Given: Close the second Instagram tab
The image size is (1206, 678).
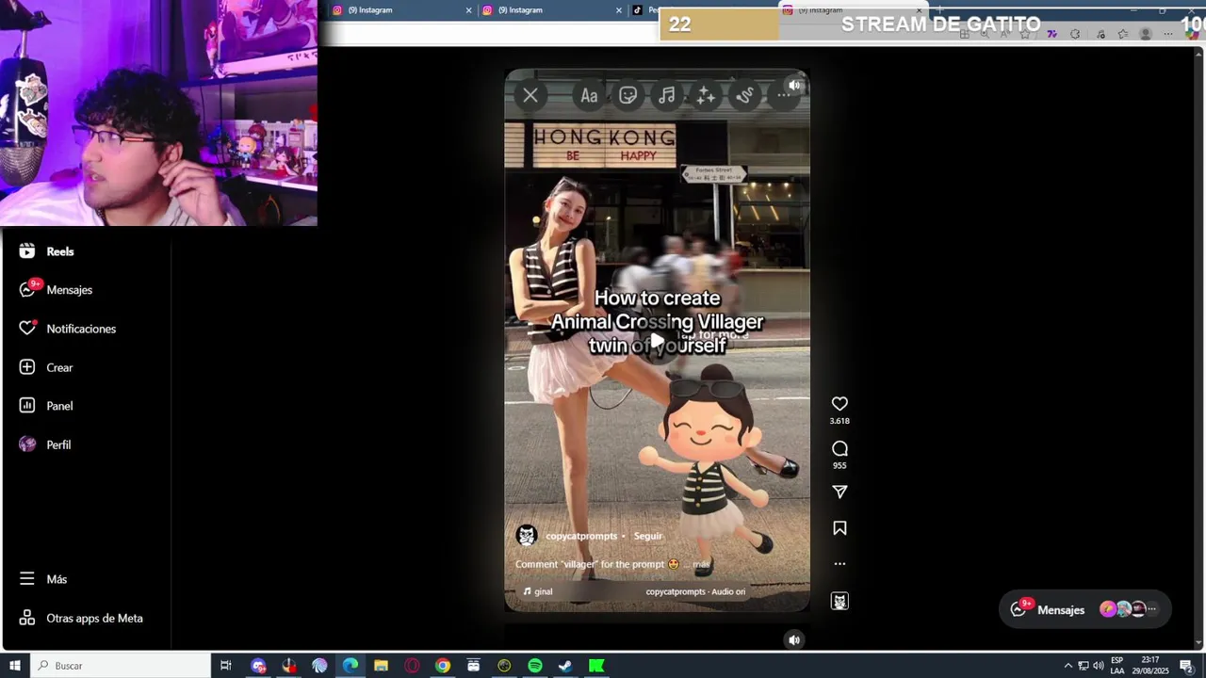Looking at the screenshot, I should (x=619, y=10).
